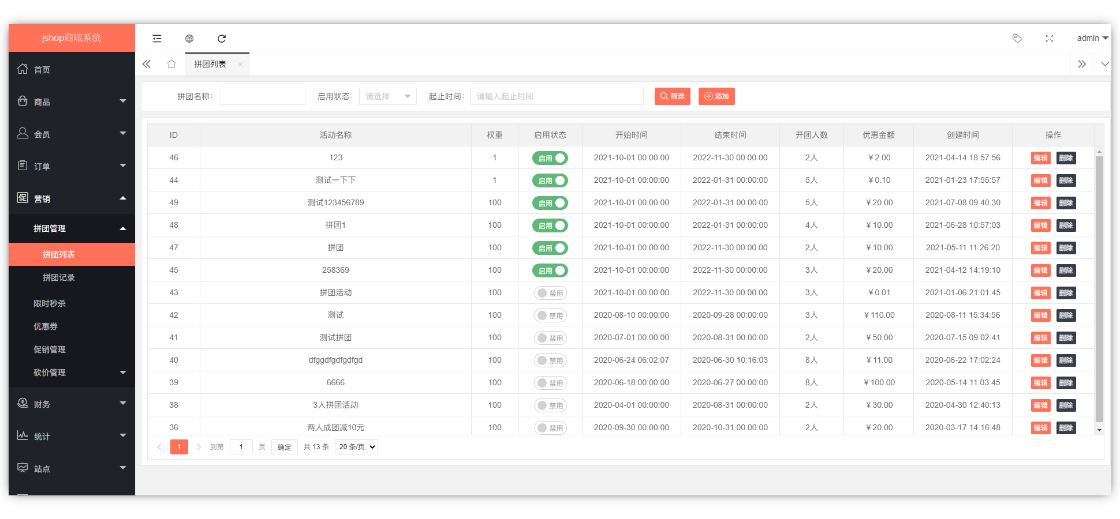Toggle the status switch for ID 47 拼团
Image resolution: width=1120 pixels, height=519 pixels.
point(550,248)
